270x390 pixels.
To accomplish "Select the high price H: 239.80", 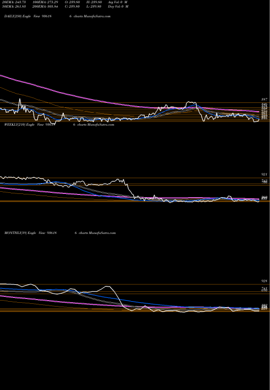I will 93,2.
